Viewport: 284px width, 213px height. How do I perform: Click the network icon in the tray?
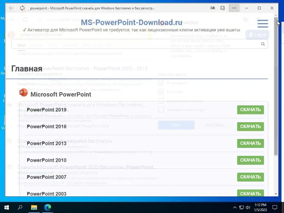[242, 207]
